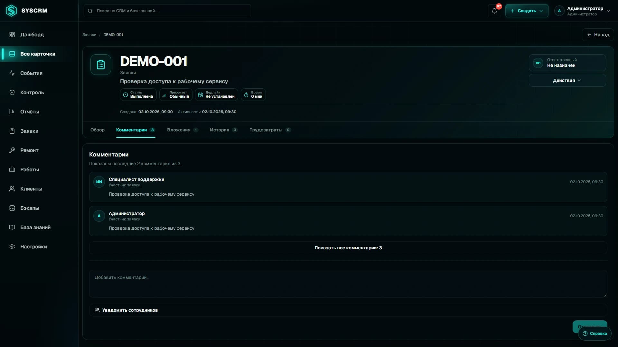Click the Специалист поддержки avatar
This screenshot has width=618, height=347.
point(99,182)
